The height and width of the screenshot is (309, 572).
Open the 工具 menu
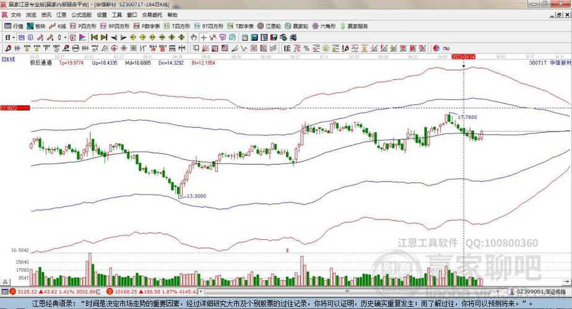click(x=117, y=15)
